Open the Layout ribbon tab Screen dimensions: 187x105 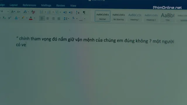[14, 5]
